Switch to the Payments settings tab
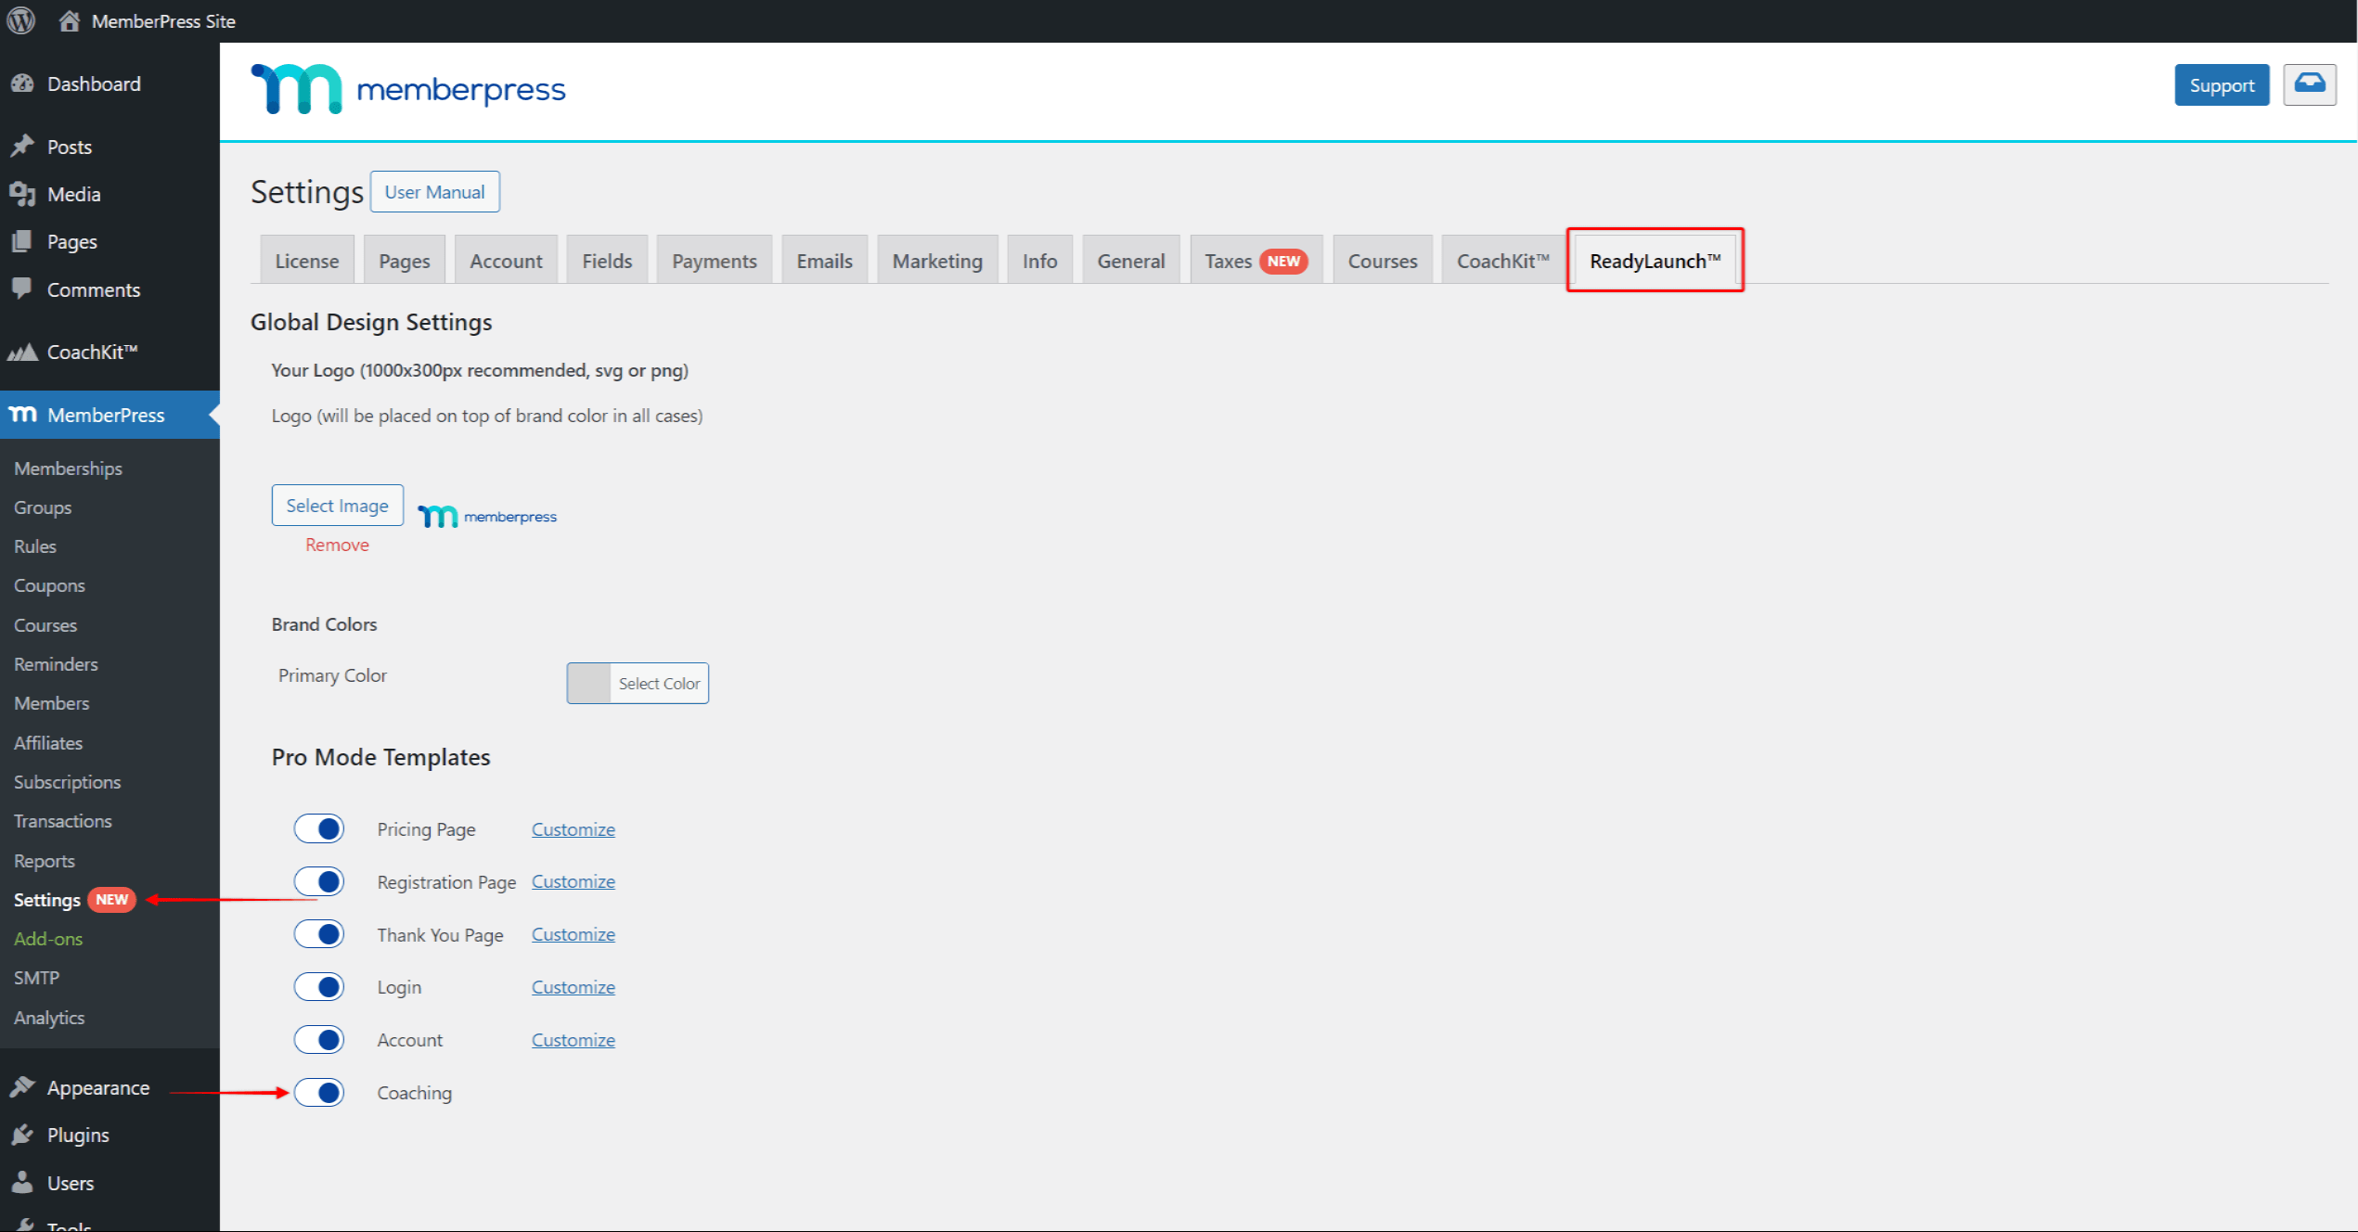Screen dimensions: 2358x1232 [x=708, y=259]
